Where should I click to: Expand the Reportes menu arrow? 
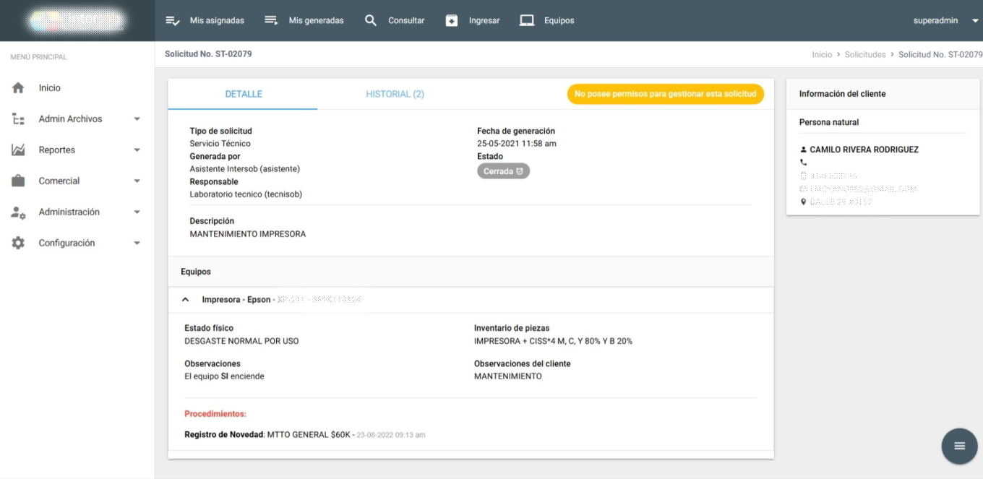coord(137,150)
